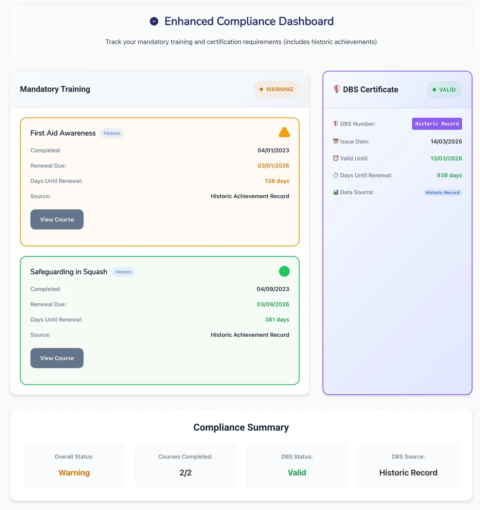Click the Enhanced Compliance Dashboard title
The image size is (480, 510).
pyautogui.click(x=249, y=21)
